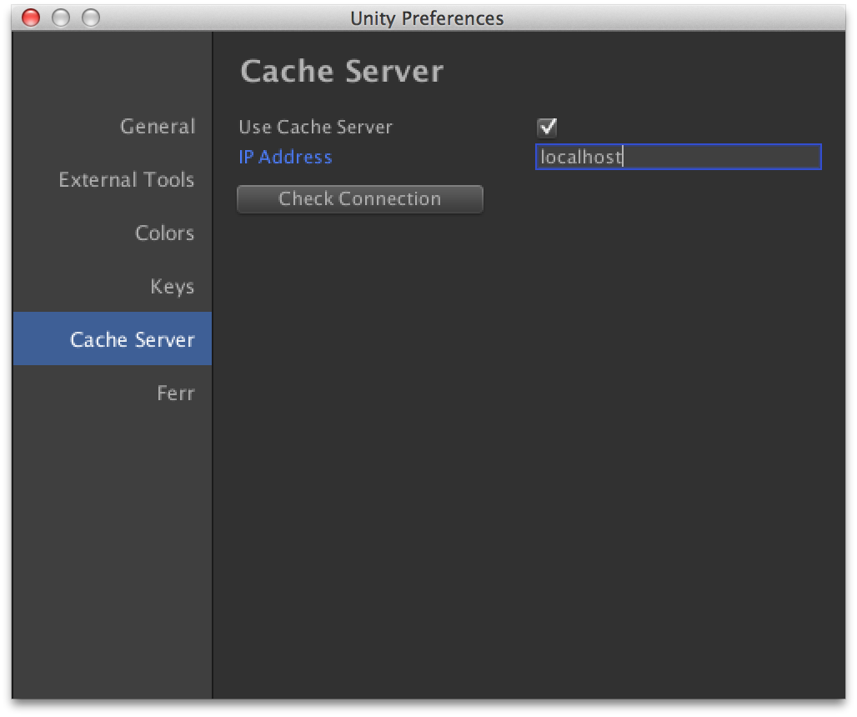The height and width of the screenshot is (717, 857).
Task: Open the Ferr preferences section
Action: coord(175,393)
